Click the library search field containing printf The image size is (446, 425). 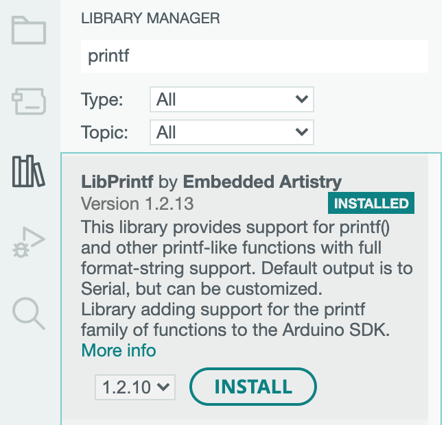coord(254,56)
